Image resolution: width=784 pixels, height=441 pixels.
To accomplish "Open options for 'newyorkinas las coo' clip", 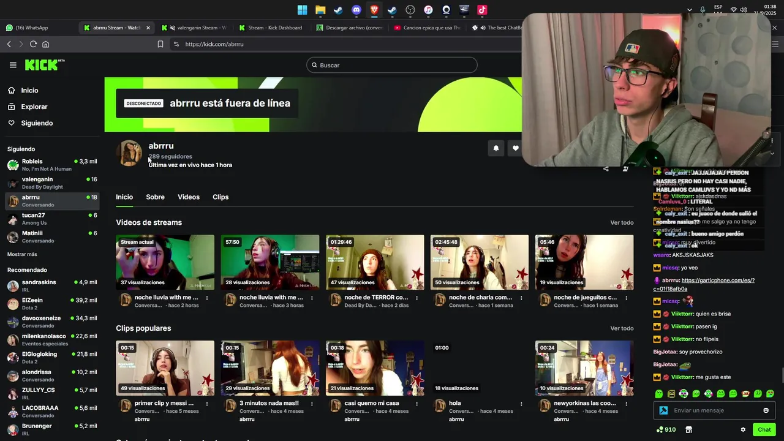I will (x=626, y=404).
